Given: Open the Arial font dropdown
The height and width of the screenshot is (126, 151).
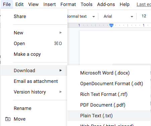Looking at the screenshot, I should tap(118, 16).
